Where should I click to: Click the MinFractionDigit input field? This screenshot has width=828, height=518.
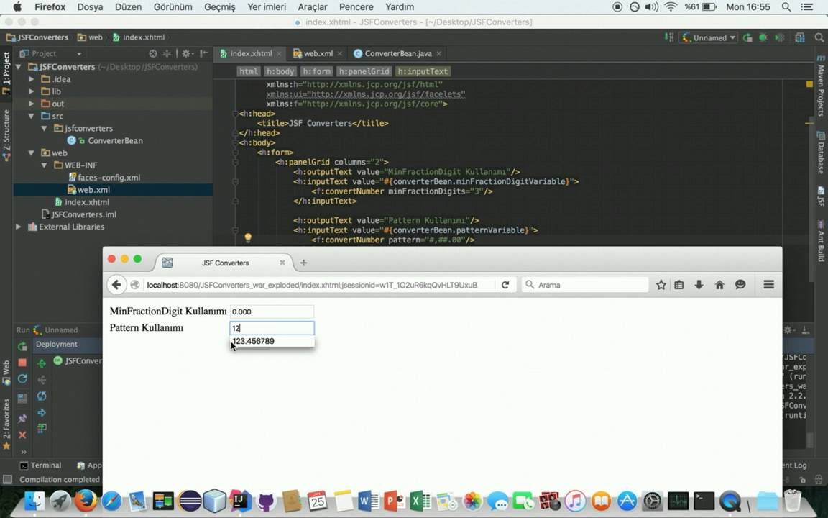point(272,312)
